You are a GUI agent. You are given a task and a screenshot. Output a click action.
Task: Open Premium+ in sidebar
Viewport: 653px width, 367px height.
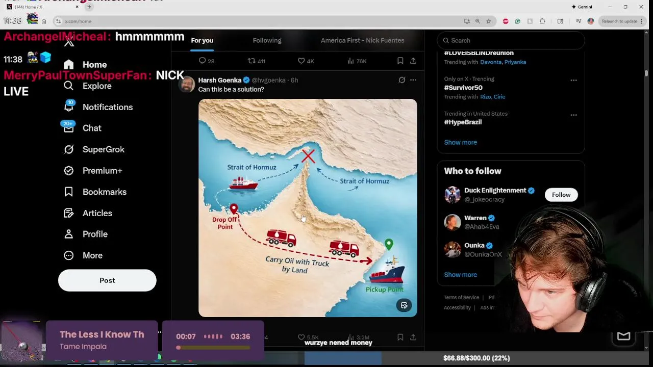[x=93, y=171]
